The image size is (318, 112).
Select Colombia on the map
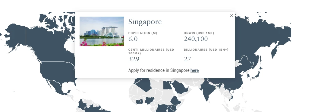[x=82, y=105]
